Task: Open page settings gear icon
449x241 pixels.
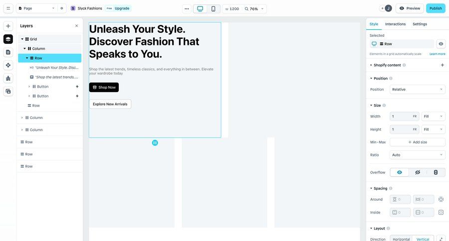Action: tap(61, 8)
